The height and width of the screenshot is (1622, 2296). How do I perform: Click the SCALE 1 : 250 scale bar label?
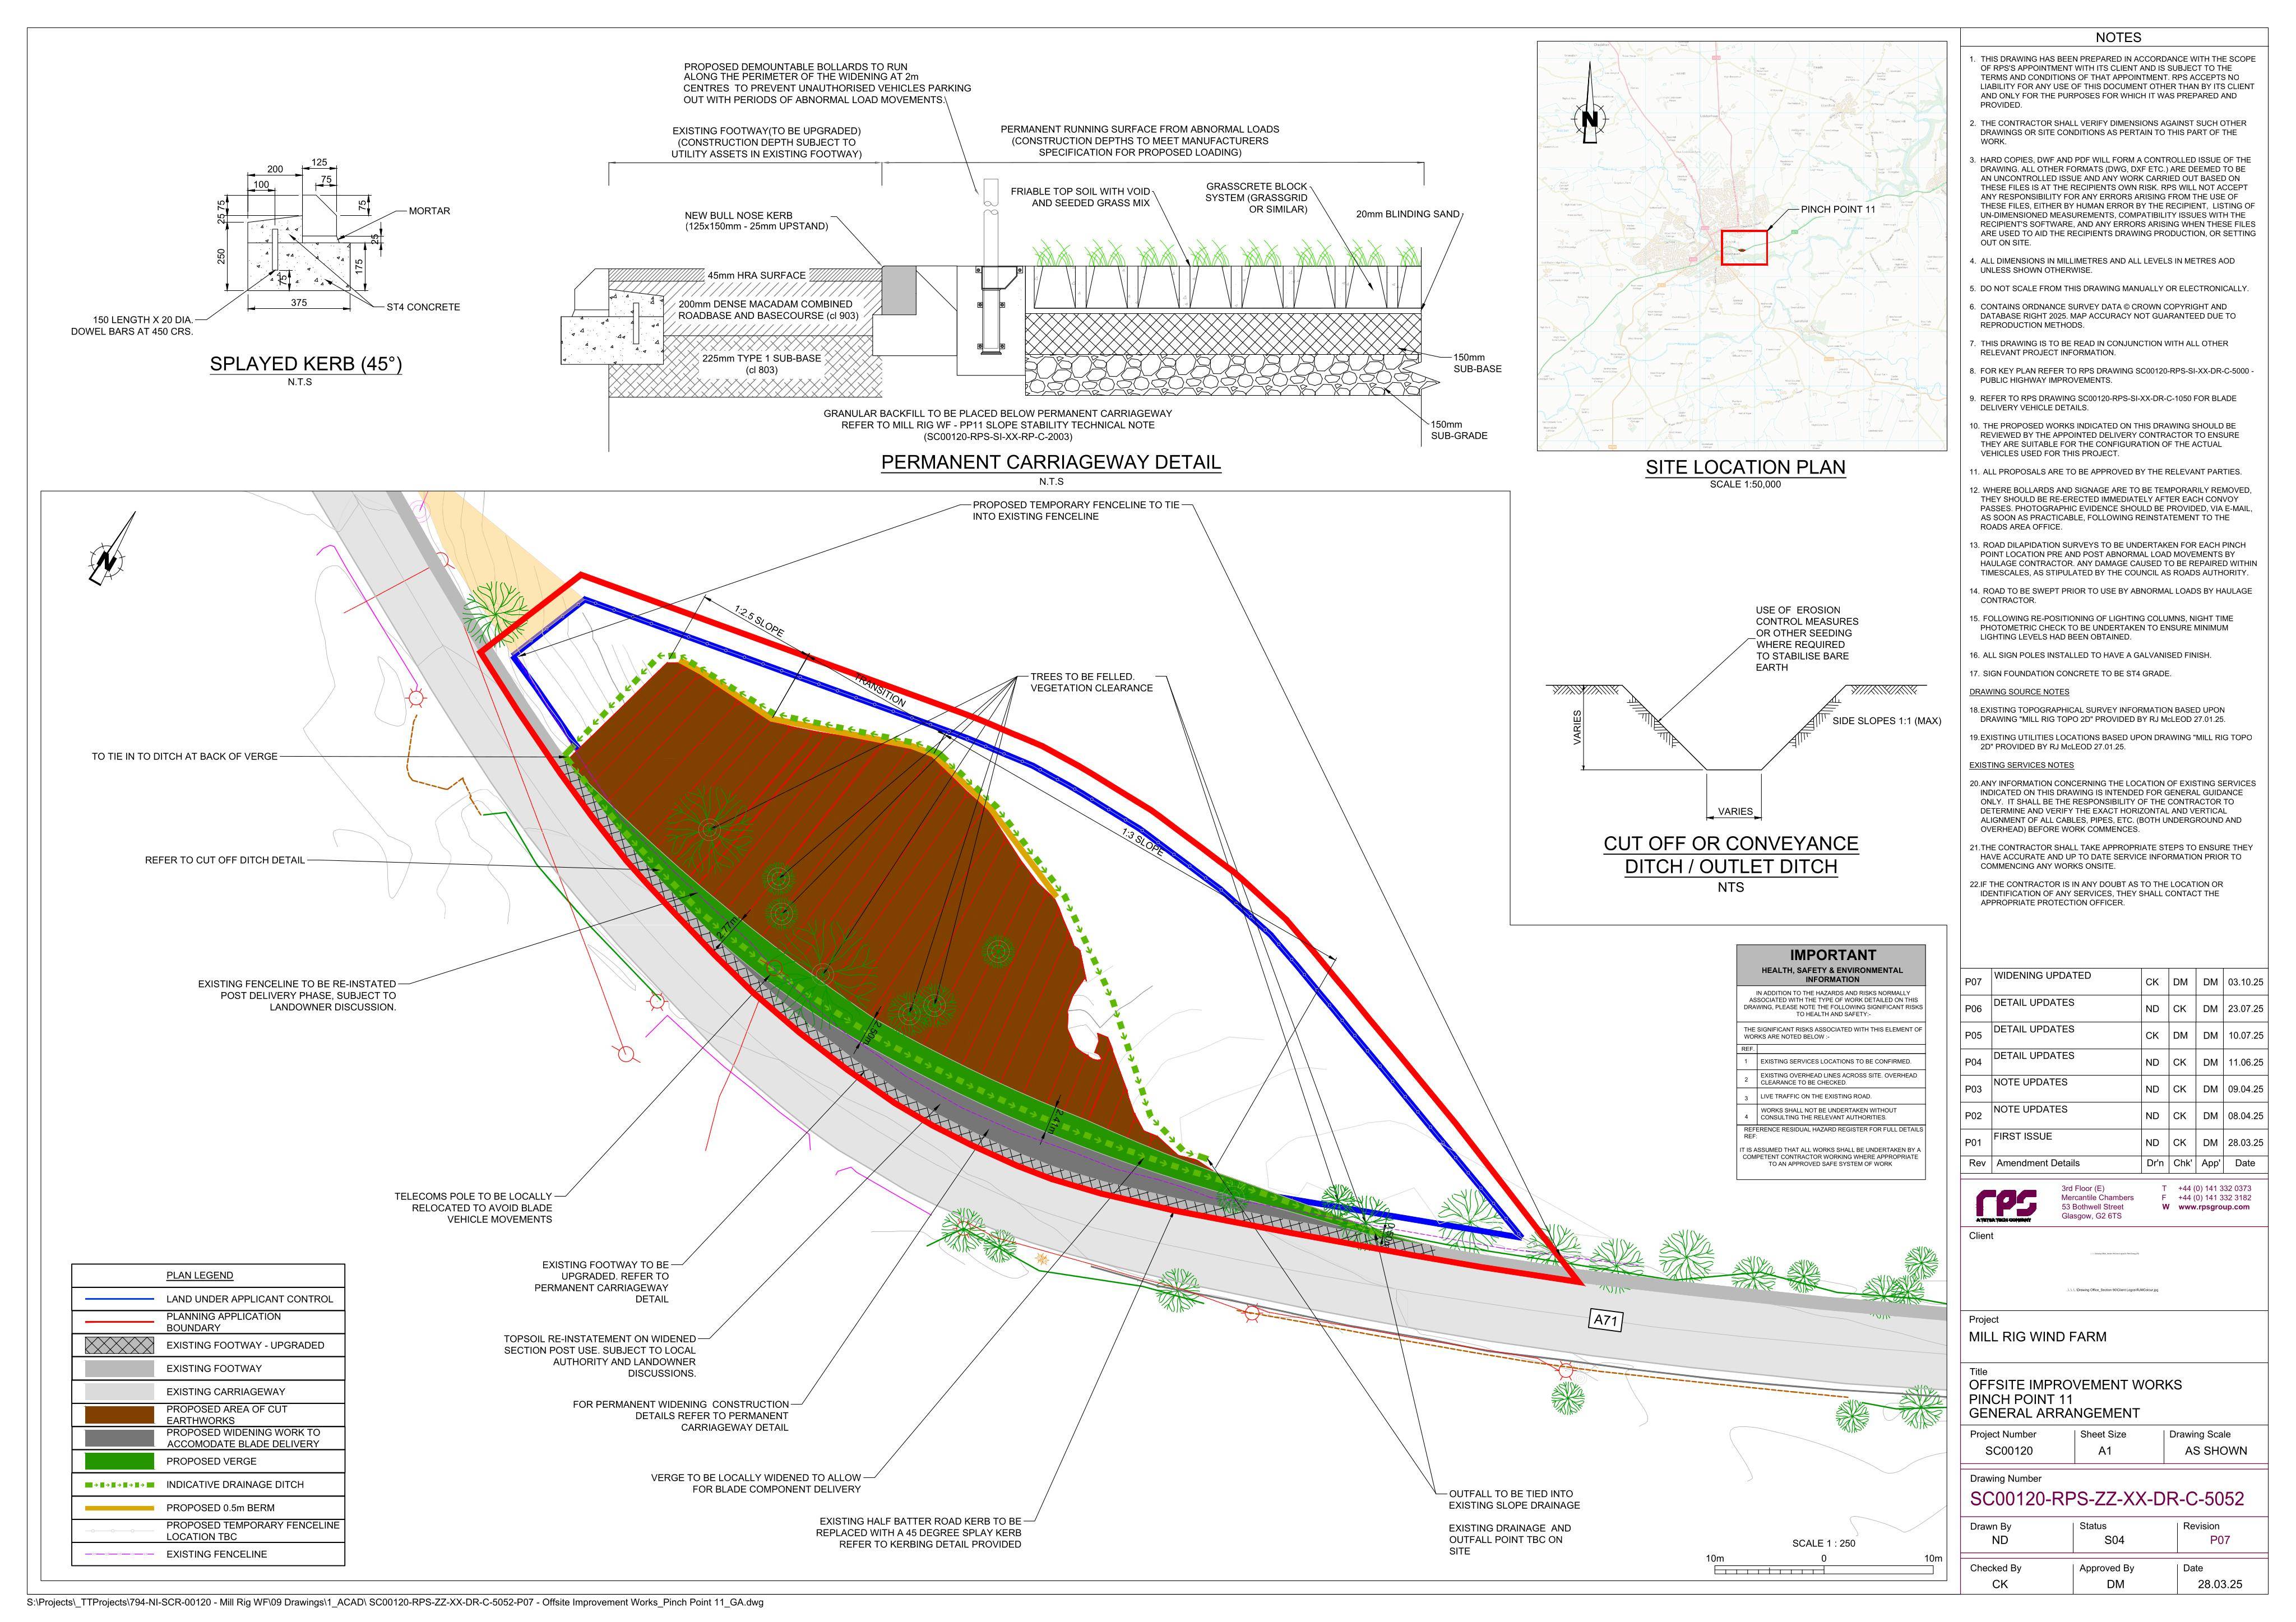tap(1823, 1543)
